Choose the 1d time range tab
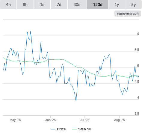The width and height of the screenshot is (142, 137). coord(42,5)
